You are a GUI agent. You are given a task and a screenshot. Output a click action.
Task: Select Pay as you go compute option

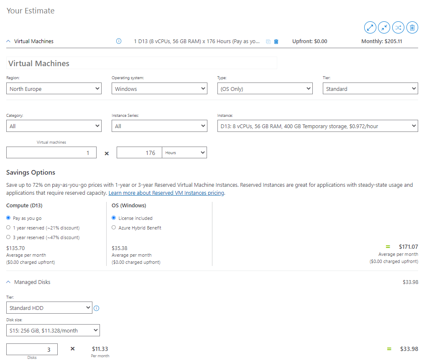click(8, 218)
